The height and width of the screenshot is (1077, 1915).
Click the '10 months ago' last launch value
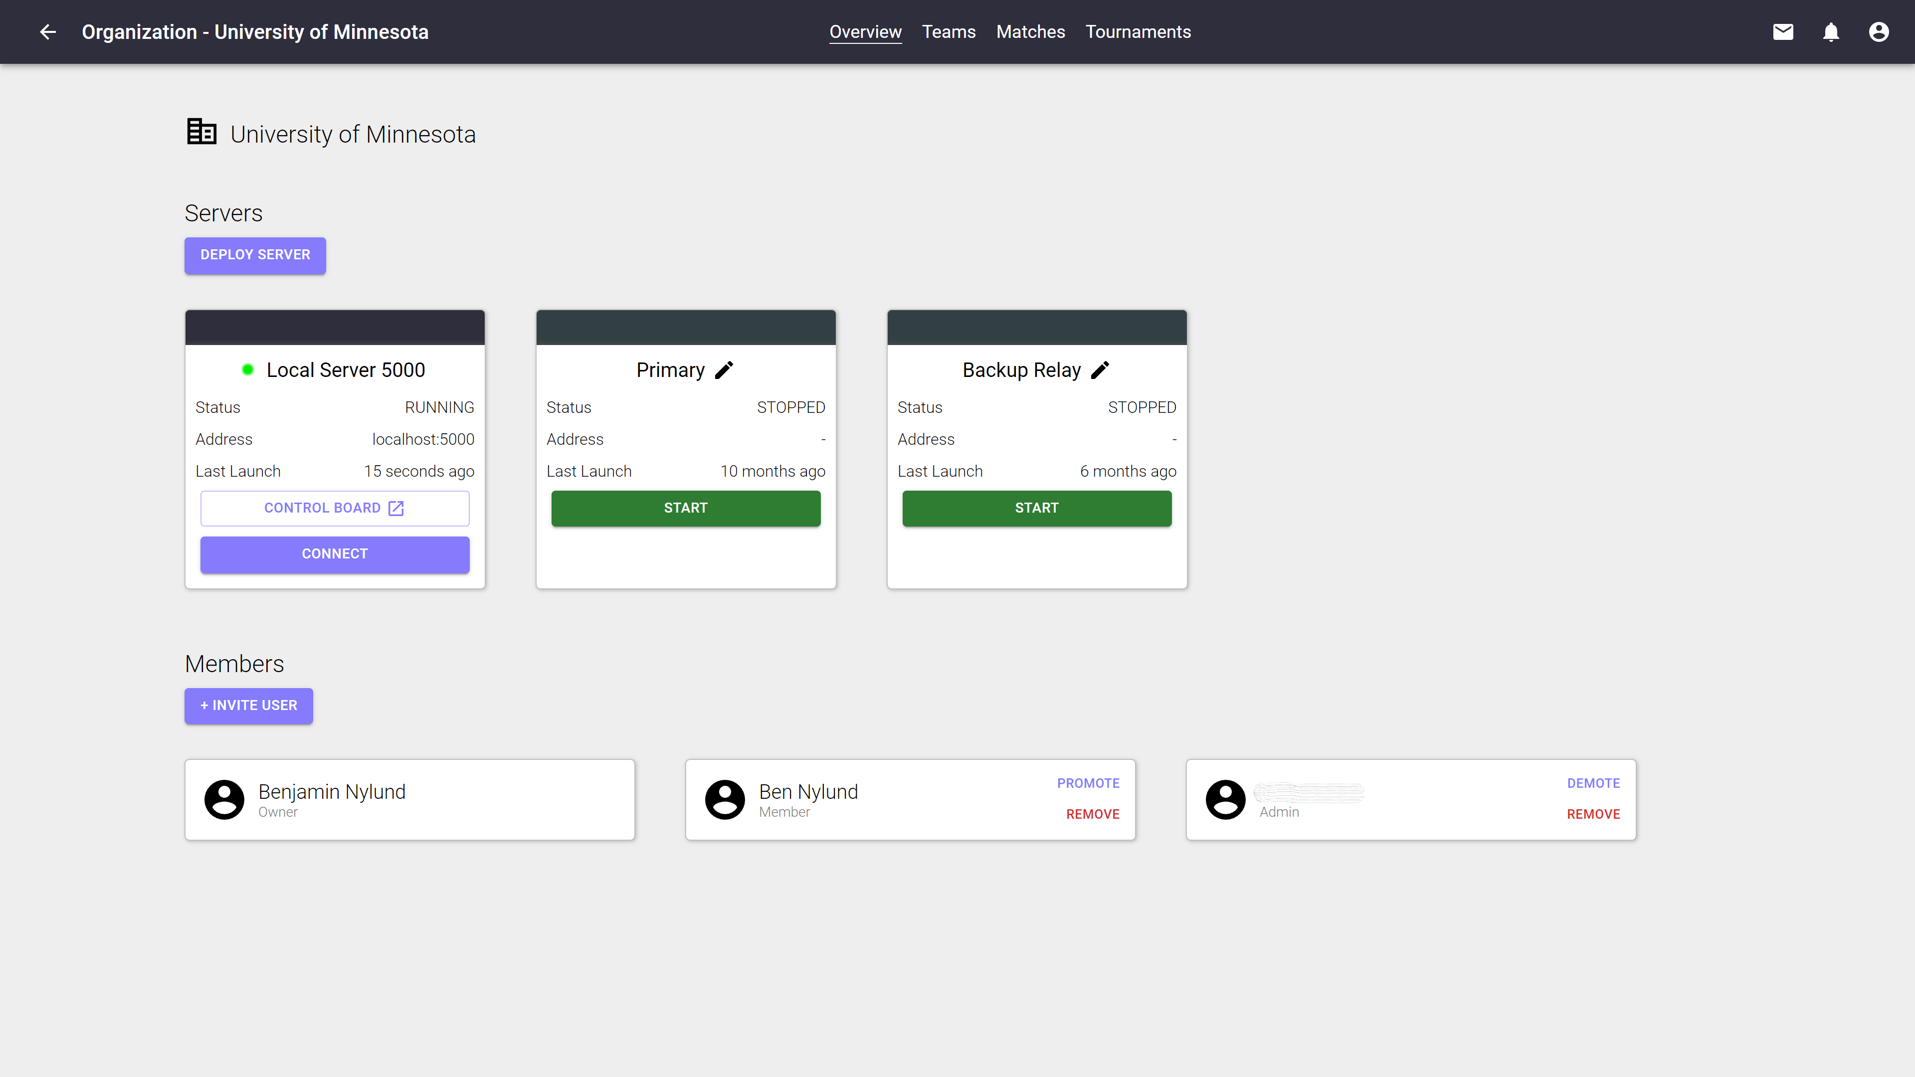tap(773, 471)
